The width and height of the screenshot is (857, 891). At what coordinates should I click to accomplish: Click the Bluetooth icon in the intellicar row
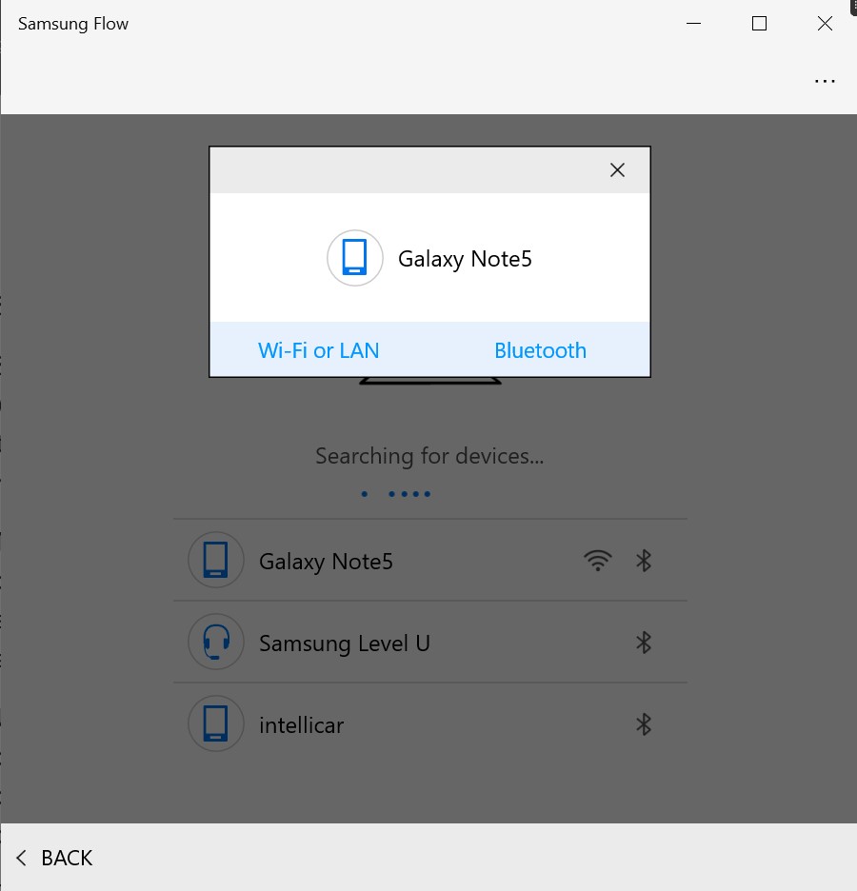pos(644,725)
